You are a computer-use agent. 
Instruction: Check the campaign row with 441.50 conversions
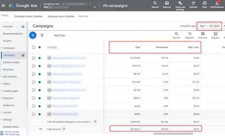click(x=33, y=58)
